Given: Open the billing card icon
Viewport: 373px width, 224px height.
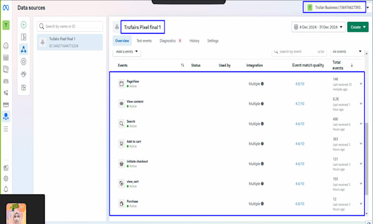Looking at the screenshot, I should pyautogui.click(x=6, y=105).
